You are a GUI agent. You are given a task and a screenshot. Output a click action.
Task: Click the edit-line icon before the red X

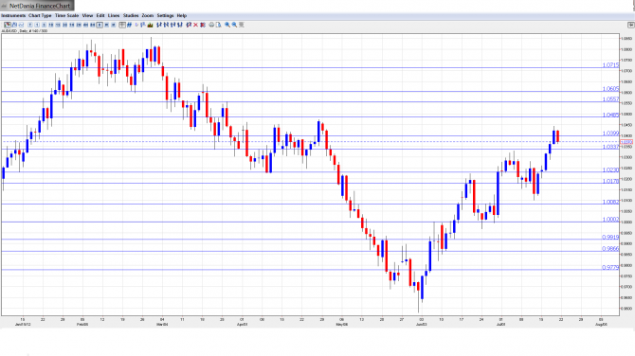click(189, 25)
